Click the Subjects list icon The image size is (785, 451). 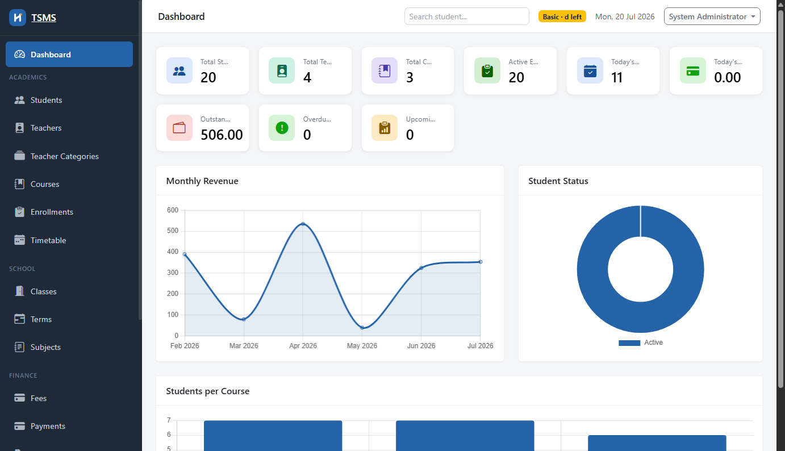(20, 346)
